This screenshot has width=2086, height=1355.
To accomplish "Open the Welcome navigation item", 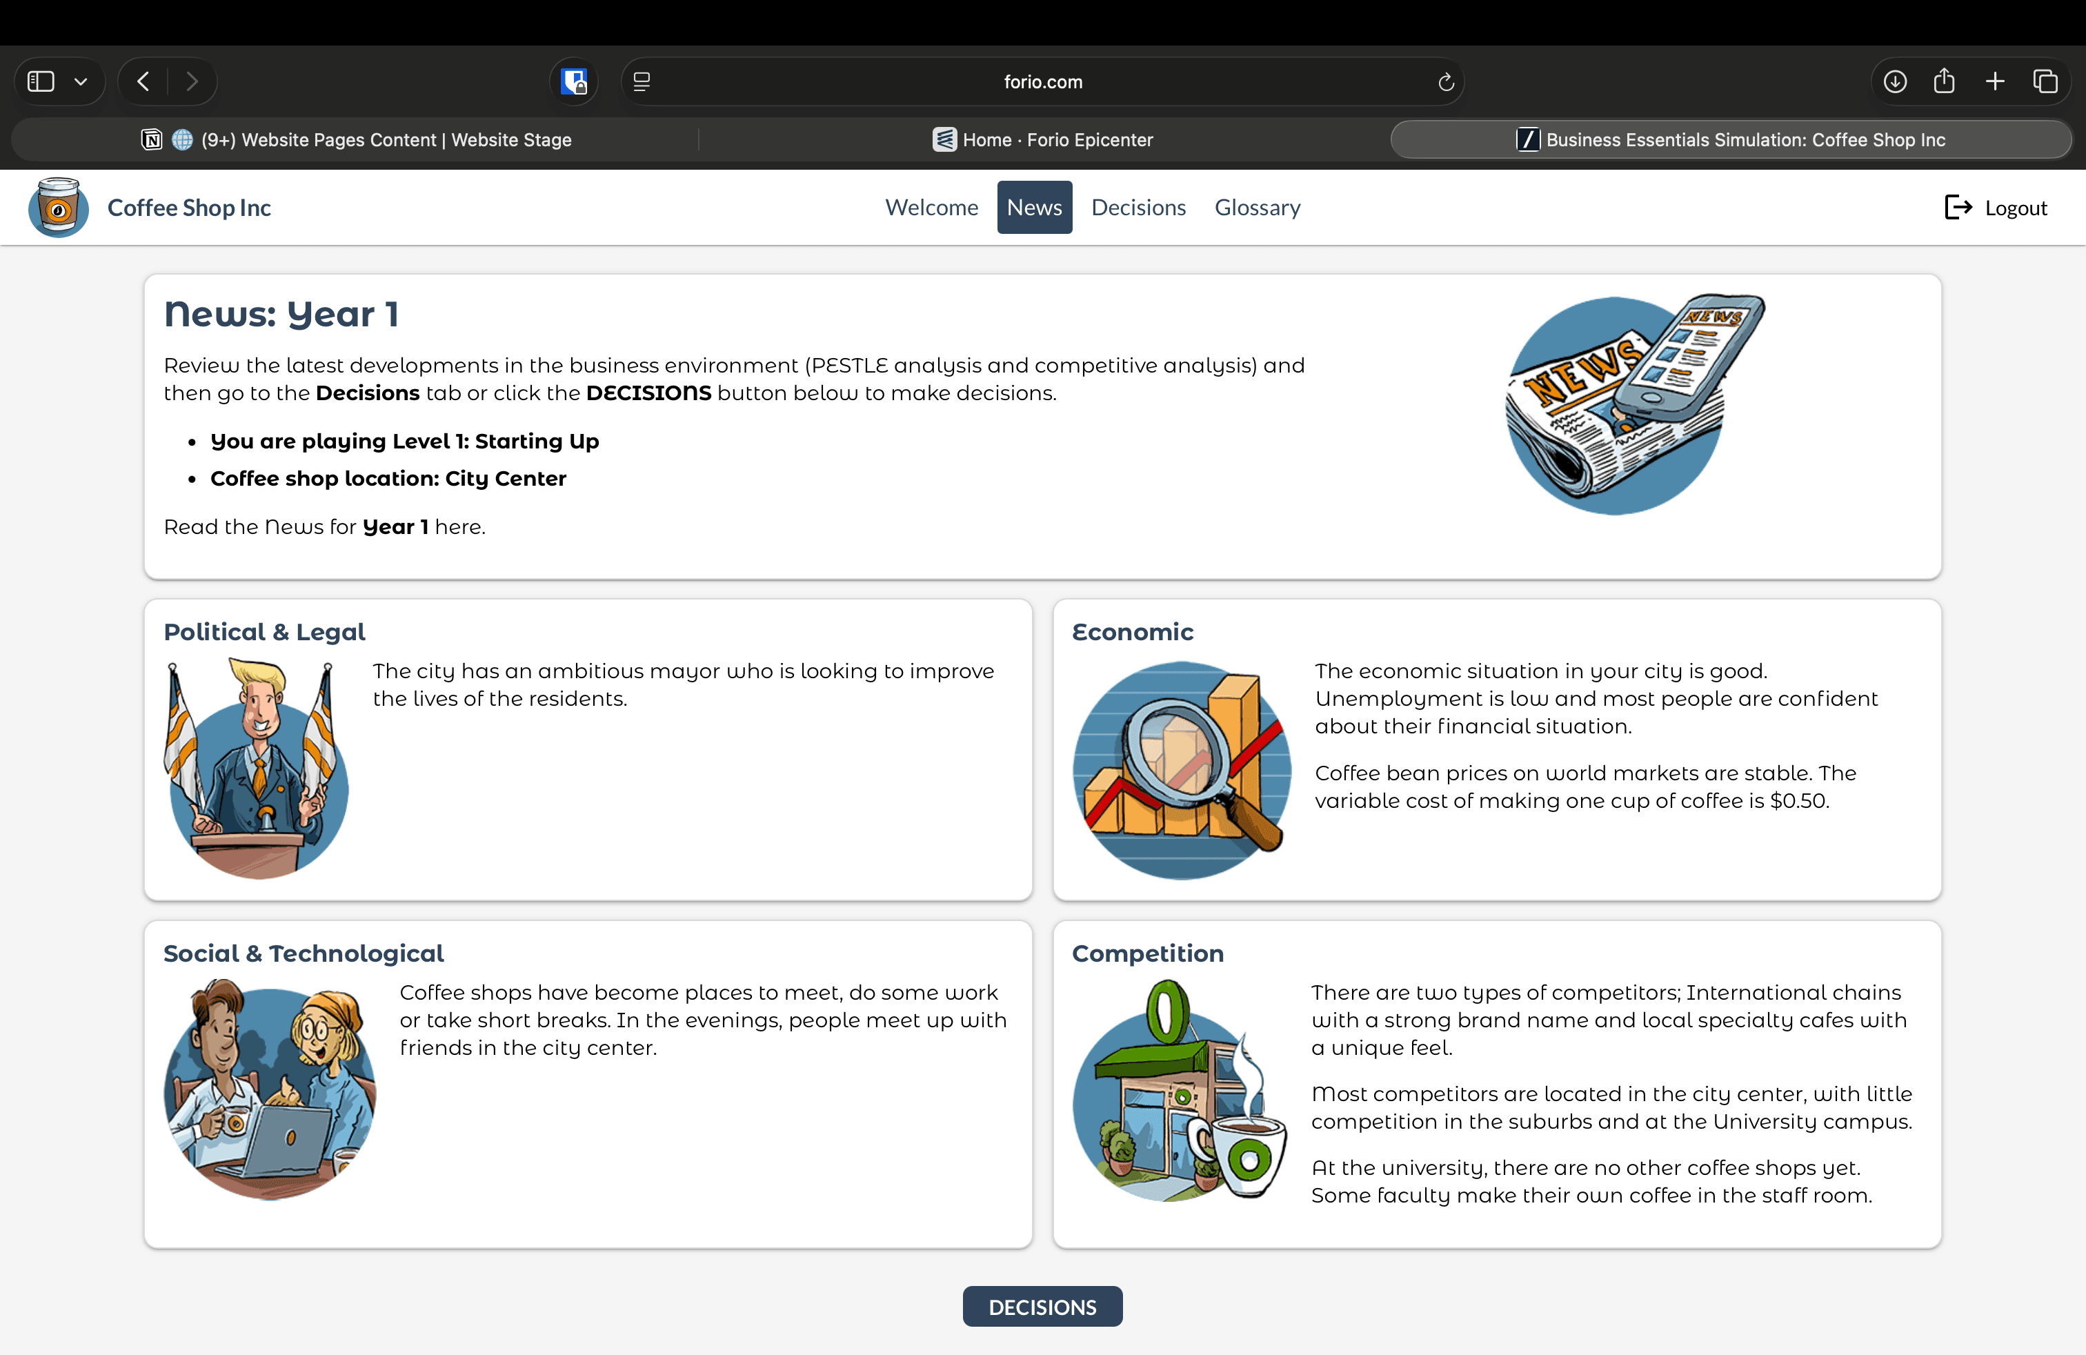I will [931, 208].
